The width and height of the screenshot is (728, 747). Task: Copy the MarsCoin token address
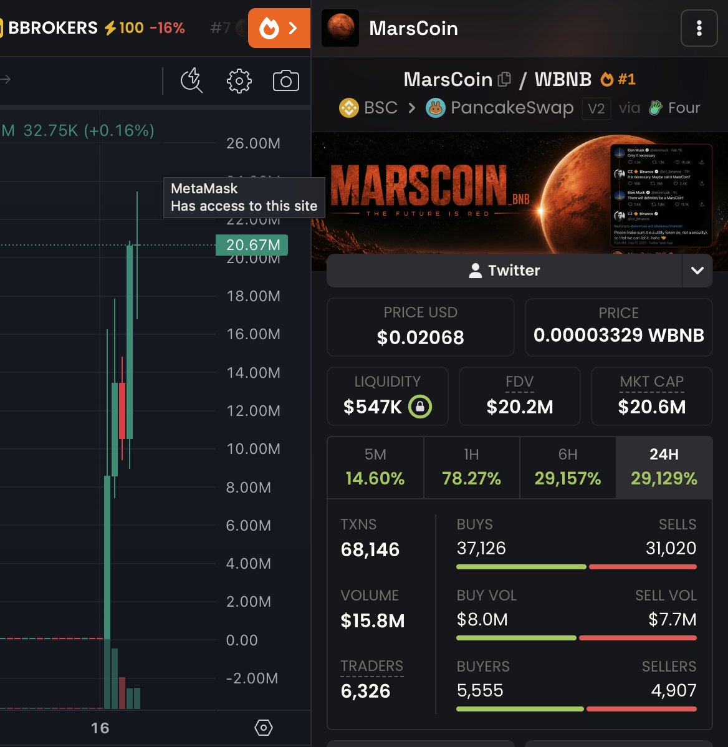pos(504,79)
